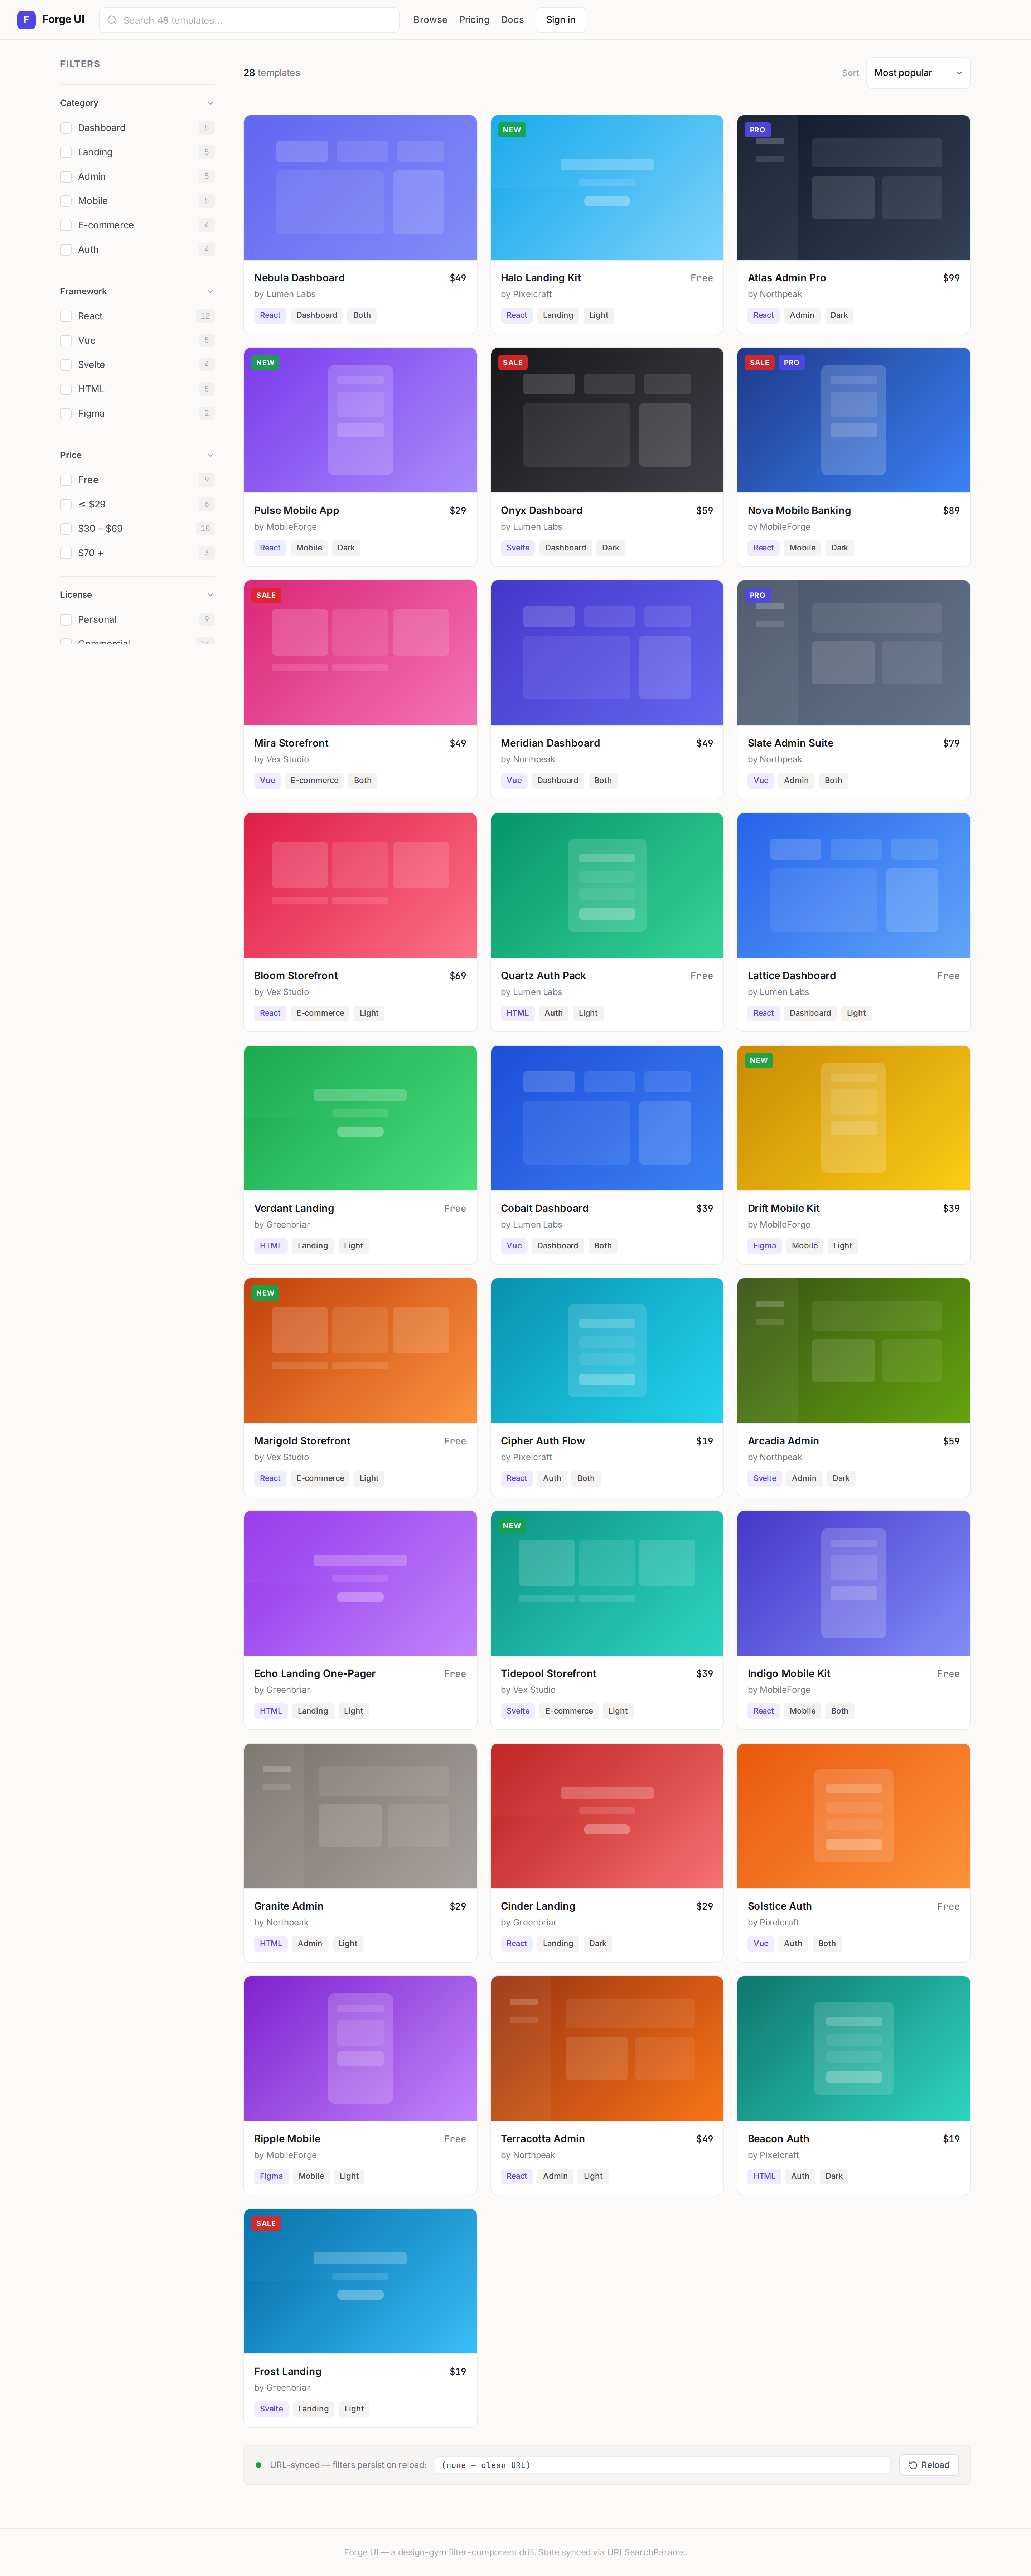
Task: Click the URL sync state field
Action: click(x=662, y=2465)
